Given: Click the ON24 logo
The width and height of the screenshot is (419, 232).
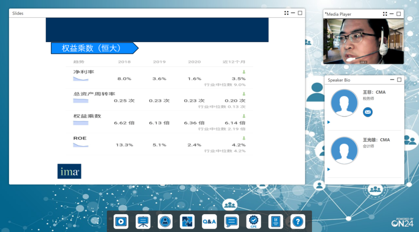Looking at the screenshot, I should click(402, 222).
